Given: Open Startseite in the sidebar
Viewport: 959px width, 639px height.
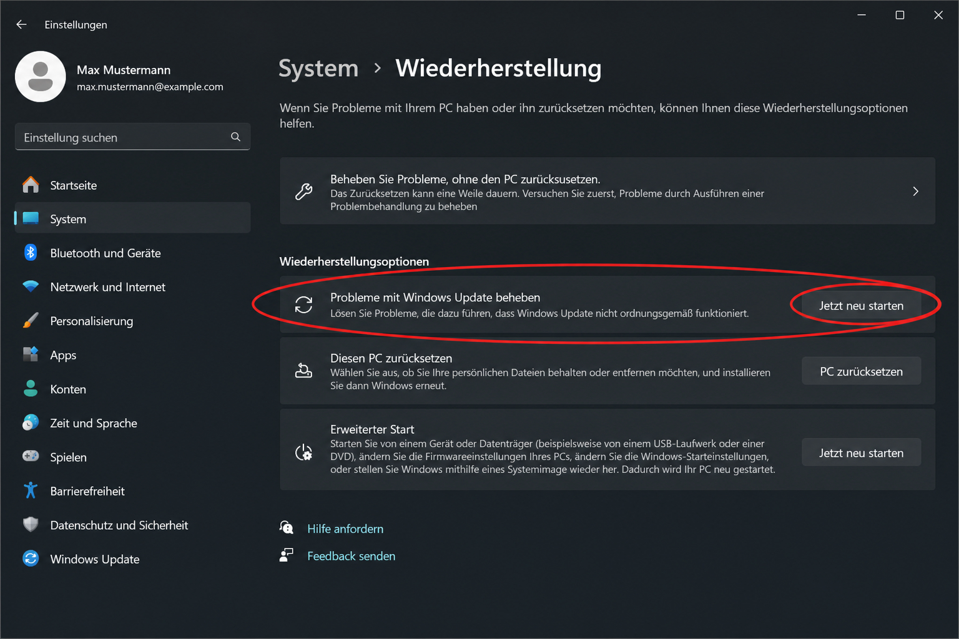Looking at the screenshot, I should click(132, 185).
